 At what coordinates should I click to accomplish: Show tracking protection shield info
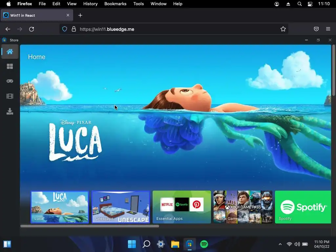[65, 29]
